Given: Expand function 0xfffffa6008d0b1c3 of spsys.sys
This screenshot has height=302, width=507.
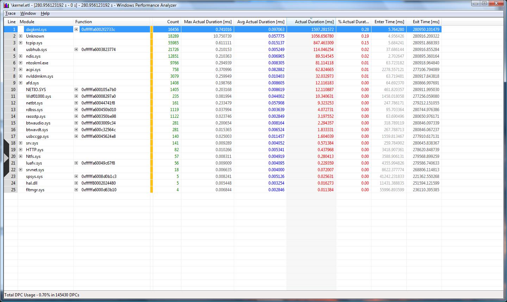Looking at the screenshot, I should pyautogui.click(x=76, y=176).
